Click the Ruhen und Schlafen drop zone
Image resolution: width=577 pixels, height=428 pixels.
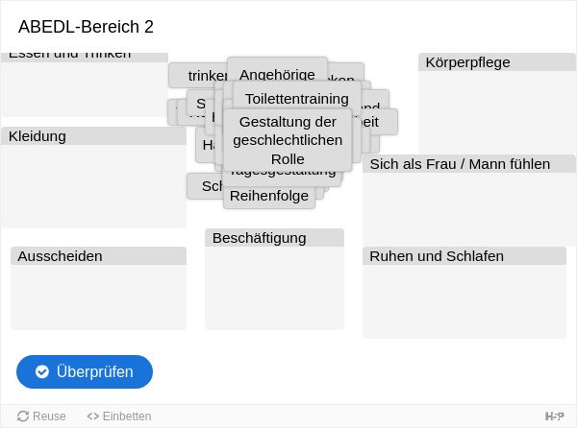(464, 292)
